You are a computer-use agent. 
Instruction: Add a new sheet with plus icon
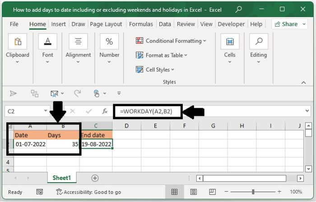pos(95,178)
